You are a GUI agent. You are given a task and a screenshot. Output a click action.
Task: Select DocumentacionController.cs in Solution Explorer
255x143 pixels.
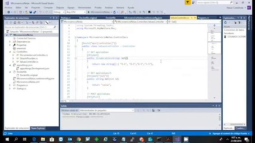pyautogui.click(x=34, y=55)
